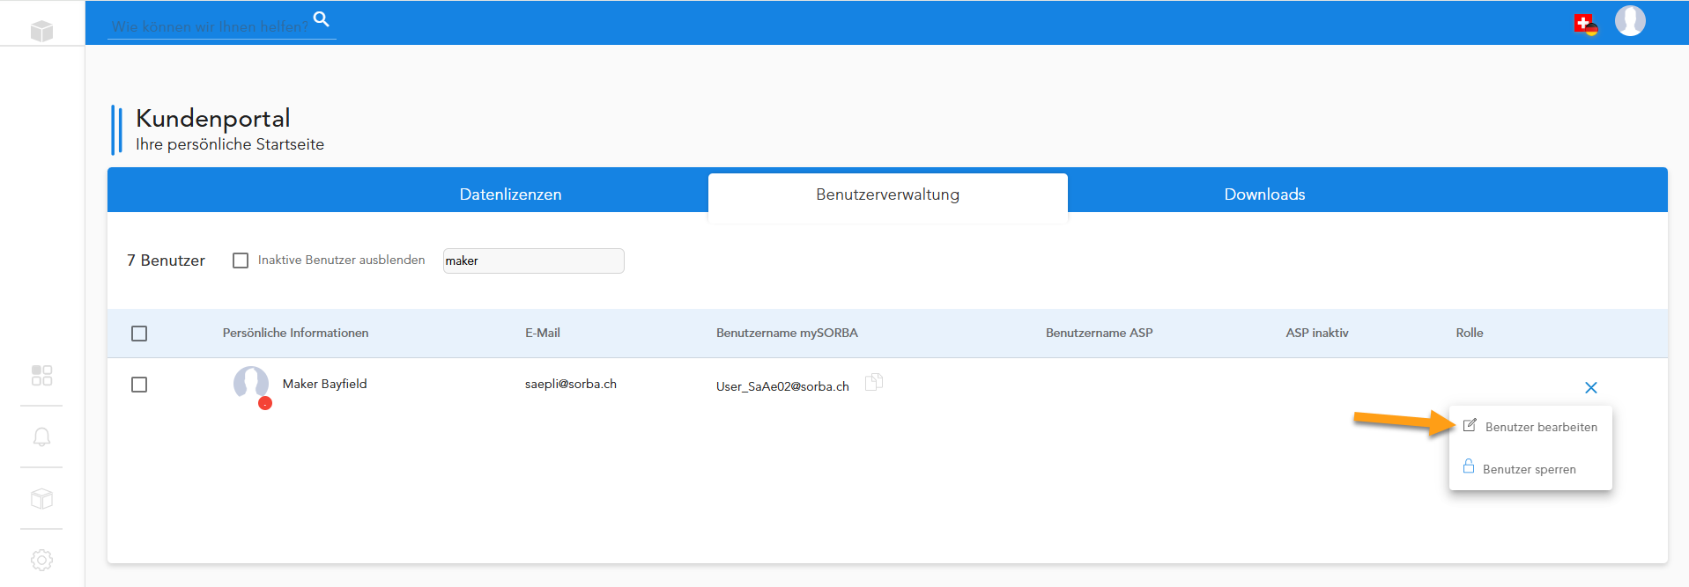
Task: Switch to the Datenlizenzen tab
Action: [510, 194]
